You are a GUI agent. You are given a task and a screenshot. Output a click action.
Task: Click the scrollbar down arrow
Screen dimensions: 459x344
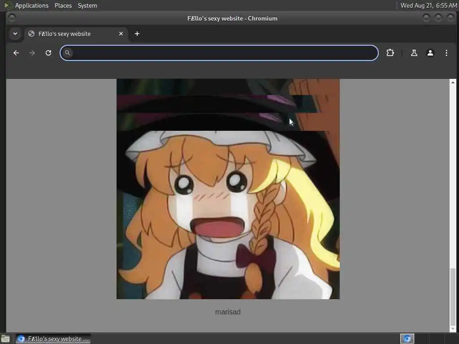point(453,329)
